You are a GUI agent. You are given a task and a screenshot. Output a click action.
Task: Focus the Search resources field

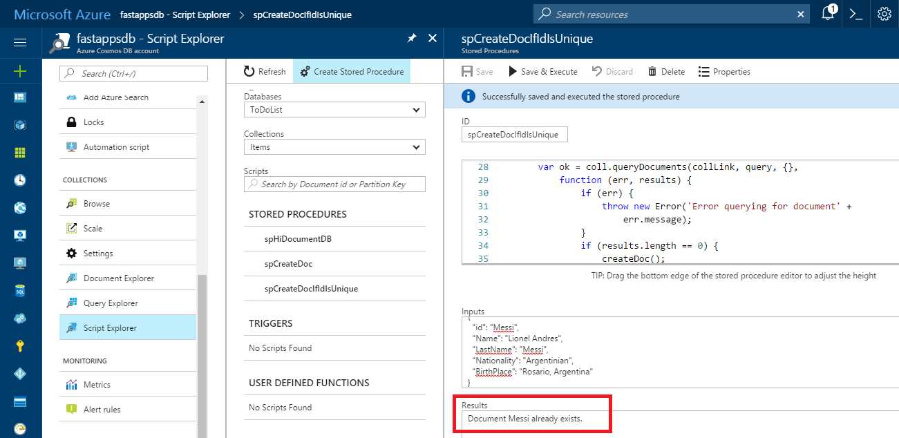(672, 14)
